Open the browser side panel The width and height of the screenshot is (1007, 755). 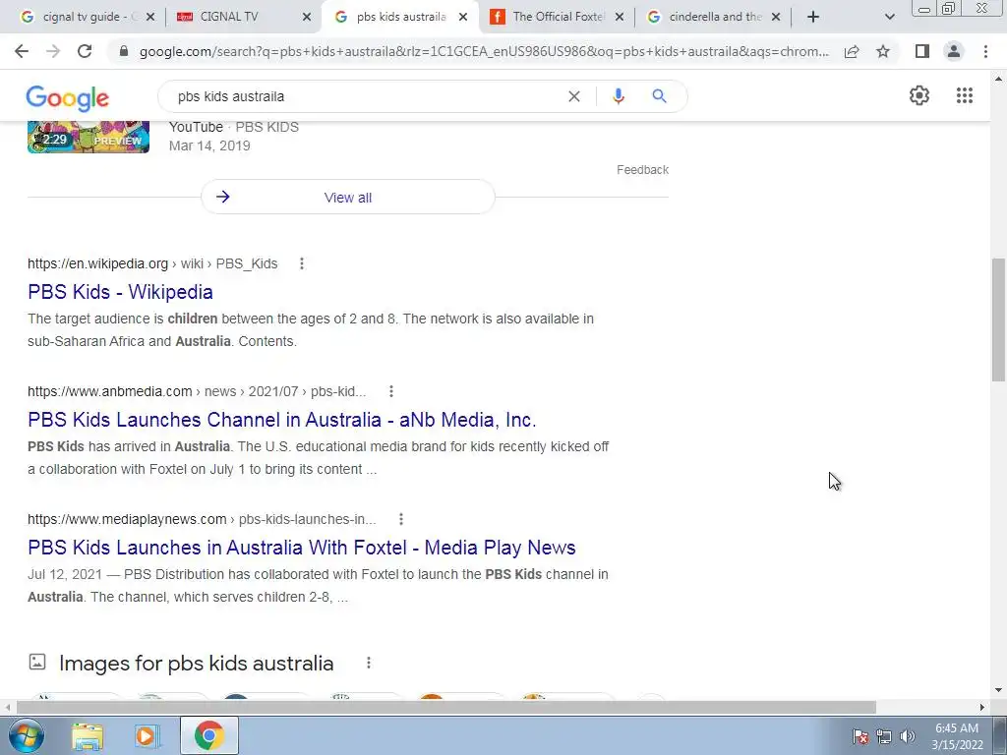click(922, 51)
